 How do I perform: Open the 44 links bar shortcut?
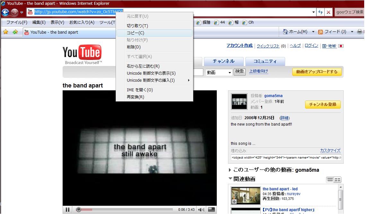point(219,22)
